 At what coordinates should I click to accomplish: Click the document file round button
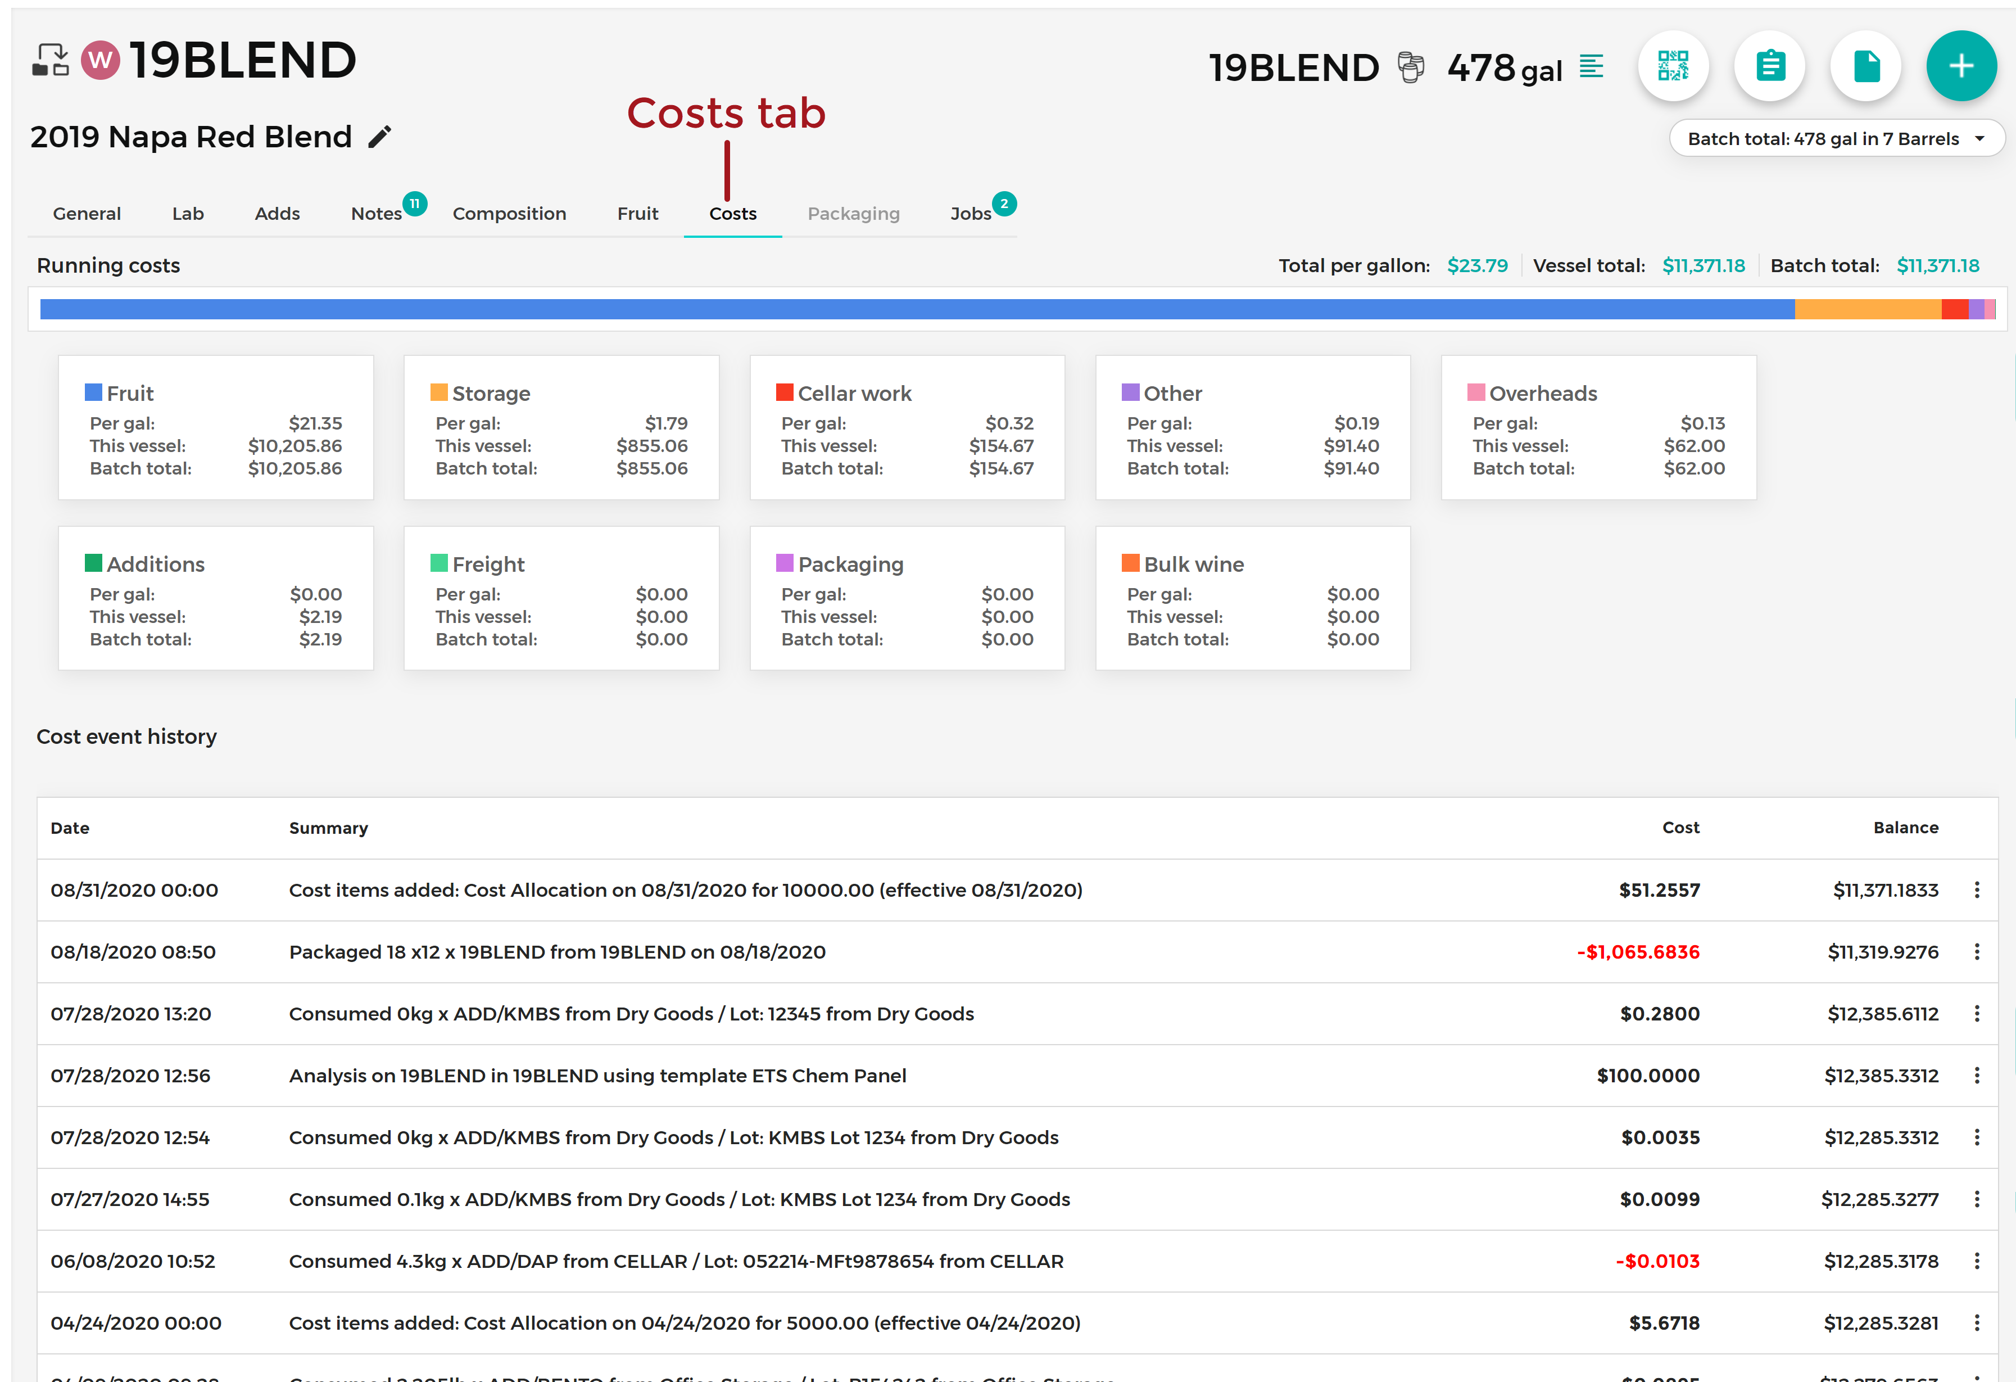pyautogui.click(x=1866, y=66)
